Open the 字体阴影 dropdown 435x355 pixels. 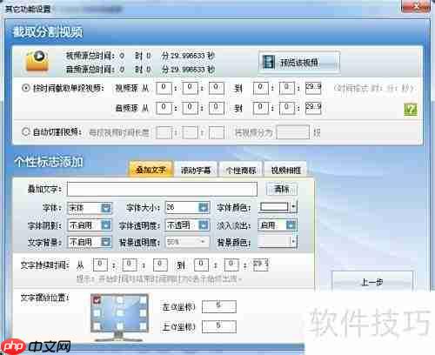(90, 225)
